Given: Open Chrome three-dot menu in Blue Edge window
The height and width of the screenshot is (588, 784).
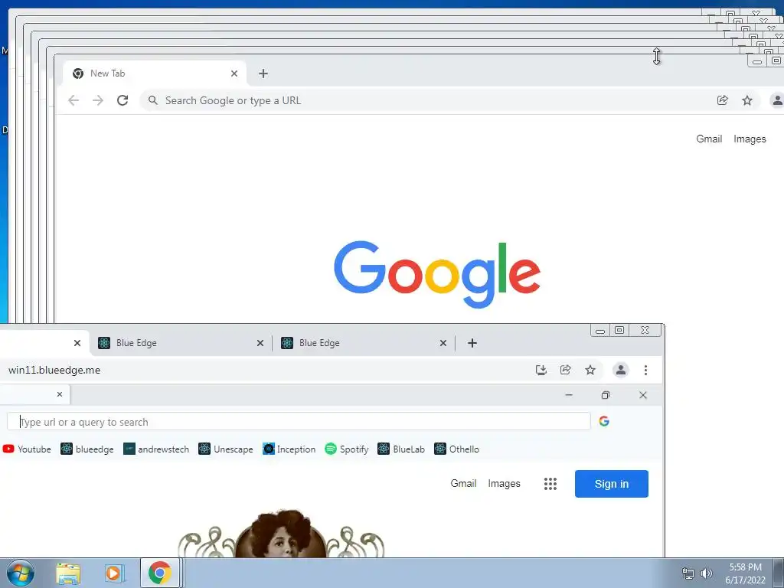Looking at the screenshot, I should point(645,370).
